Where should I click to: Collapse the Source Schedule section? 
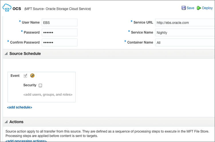click(6, 53)
